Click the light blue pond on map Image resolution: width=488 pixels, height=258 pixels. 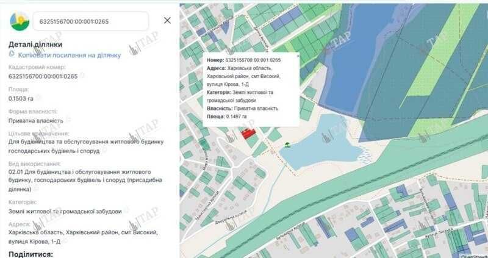322,142
